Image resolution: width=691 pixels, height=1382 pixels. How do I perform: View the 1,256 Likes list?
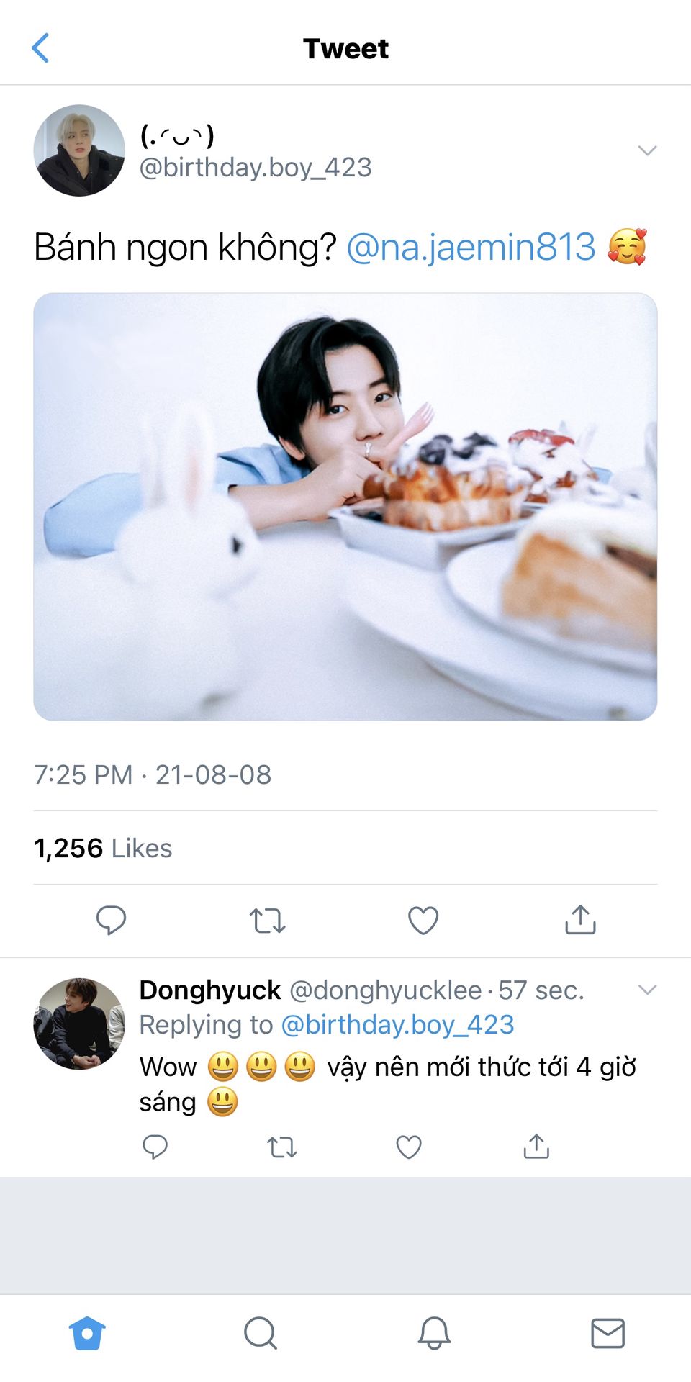pos(103,848)
